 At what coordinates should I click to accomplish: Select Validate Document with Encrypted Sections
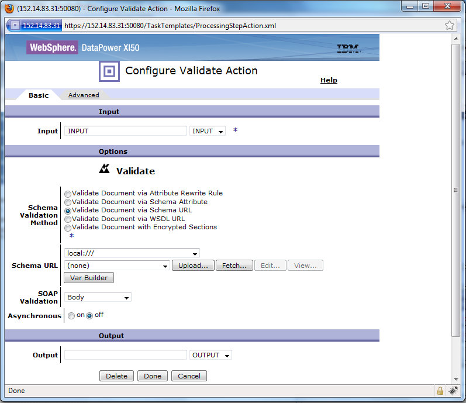point(68,228)
